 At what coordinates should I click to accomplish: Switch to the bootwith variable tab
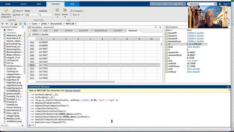pos(84,30)
